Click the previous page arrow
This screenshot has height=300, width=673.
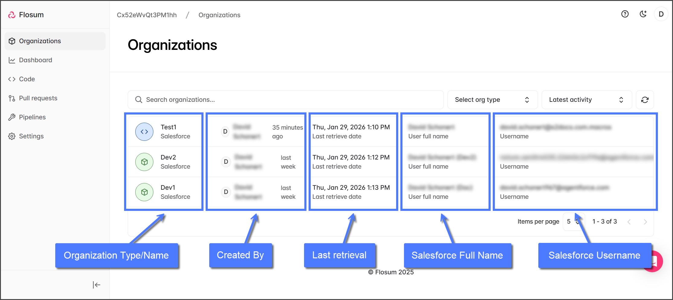629,222
